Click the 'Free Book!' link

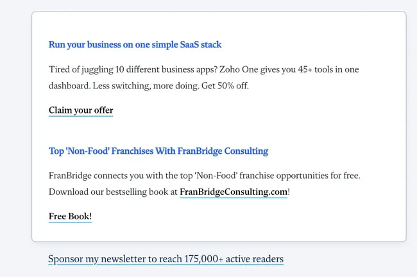70,217
